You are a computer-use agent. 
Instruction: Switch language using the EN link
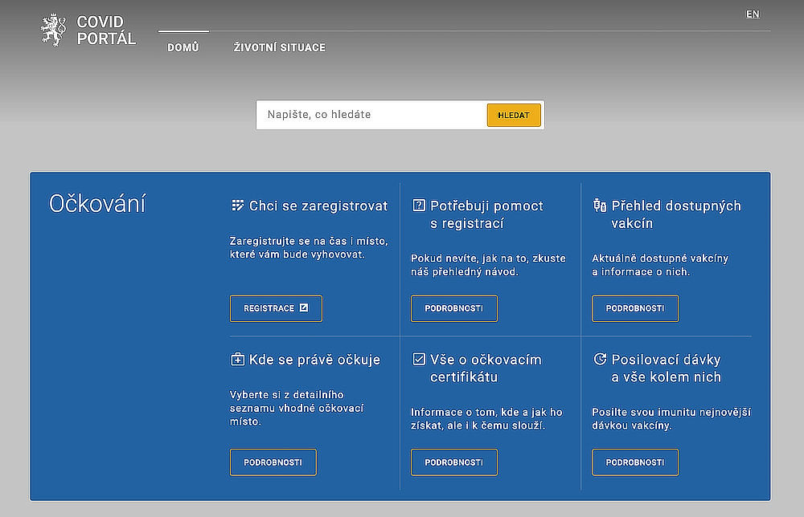753,14
